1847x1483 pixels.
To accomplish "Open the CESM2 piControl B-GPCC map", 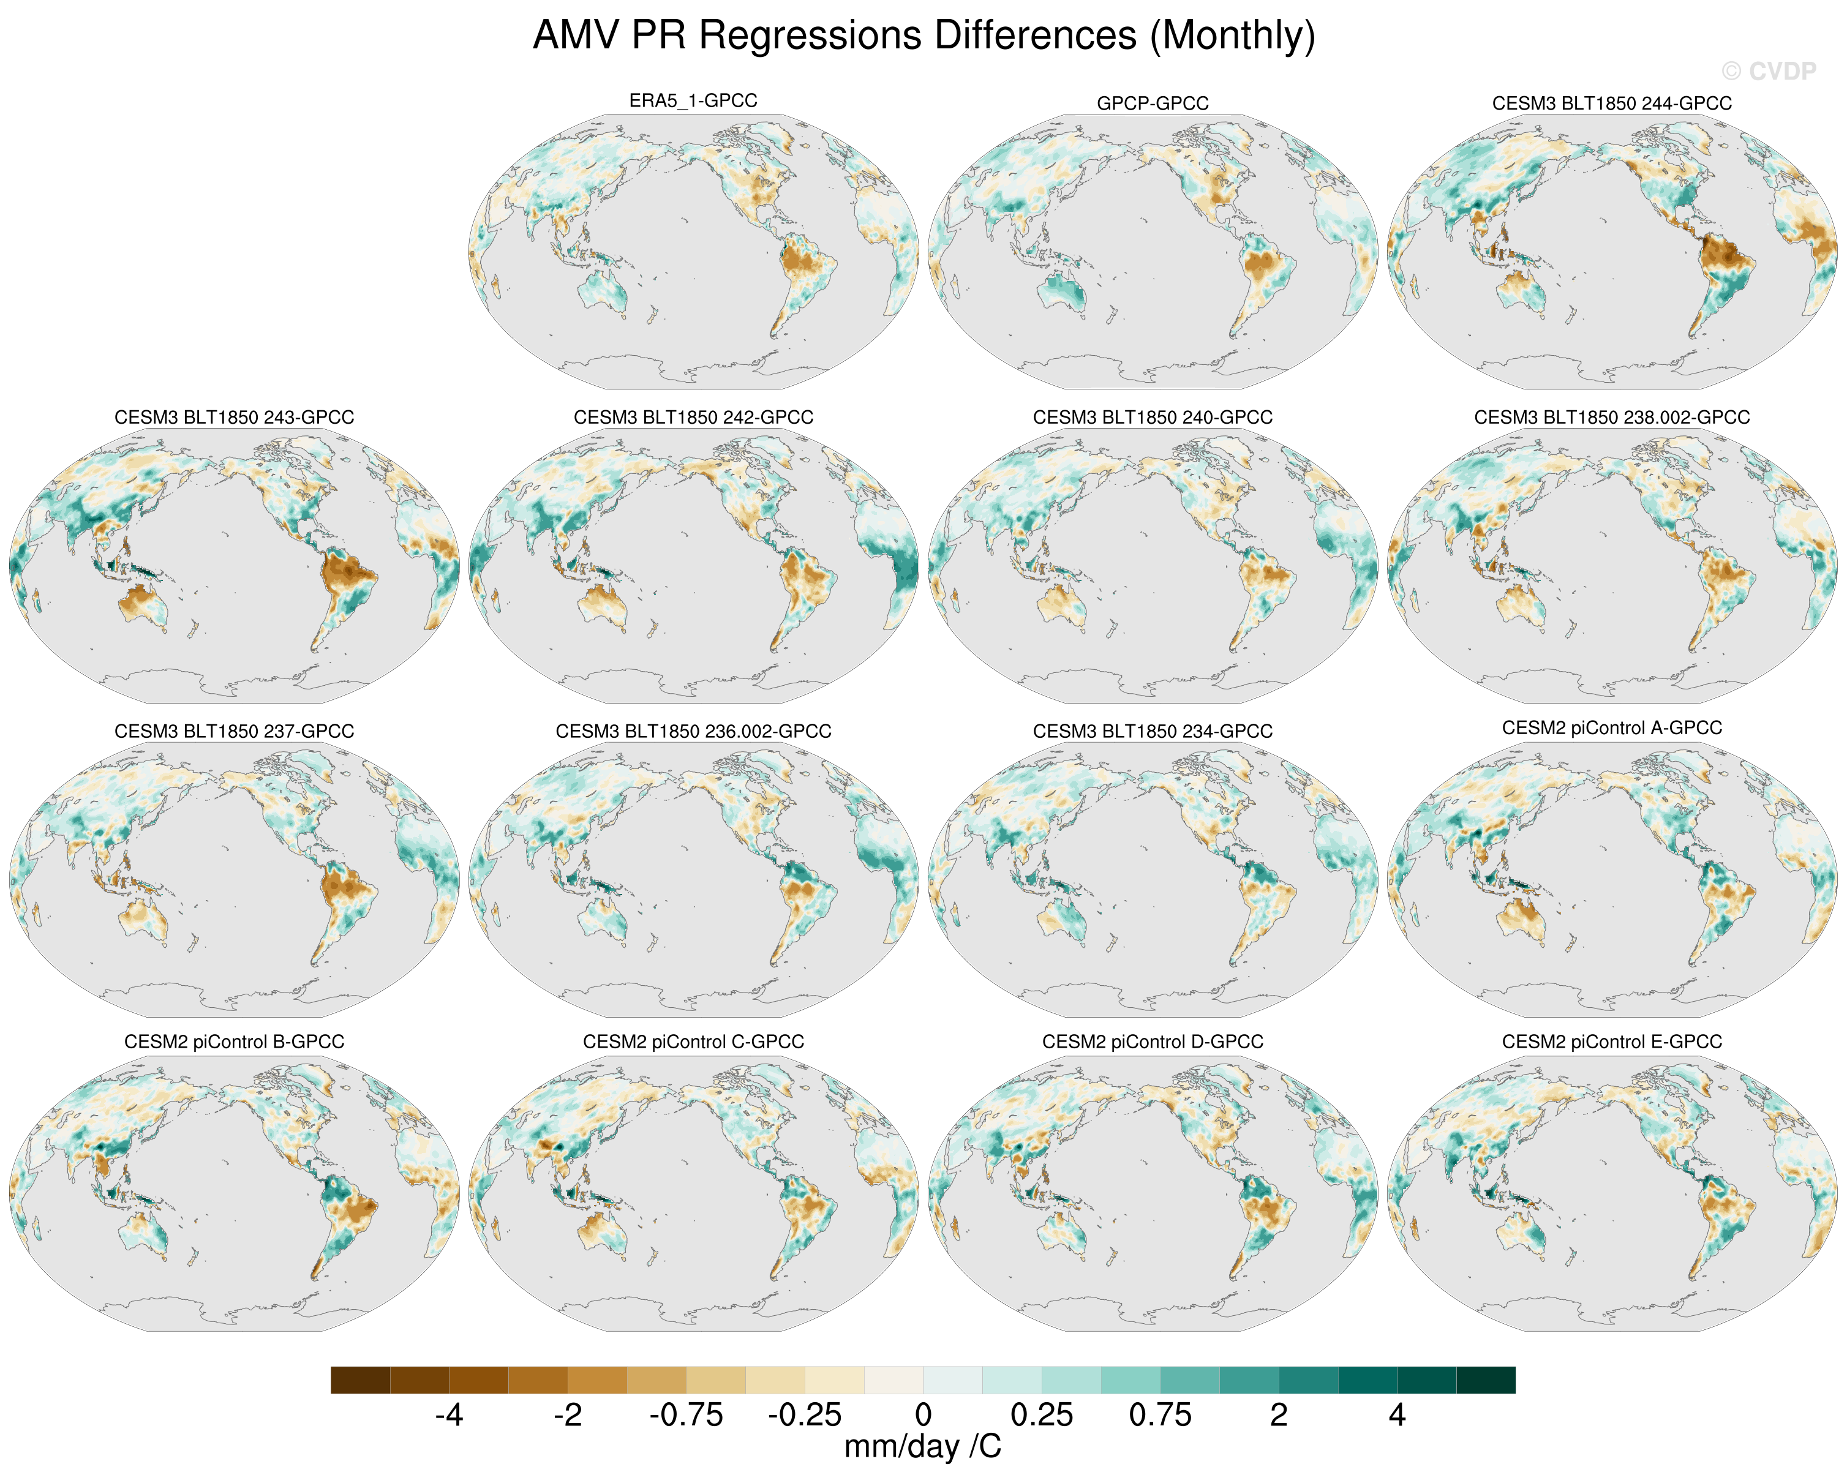I will click(234, 1193).
